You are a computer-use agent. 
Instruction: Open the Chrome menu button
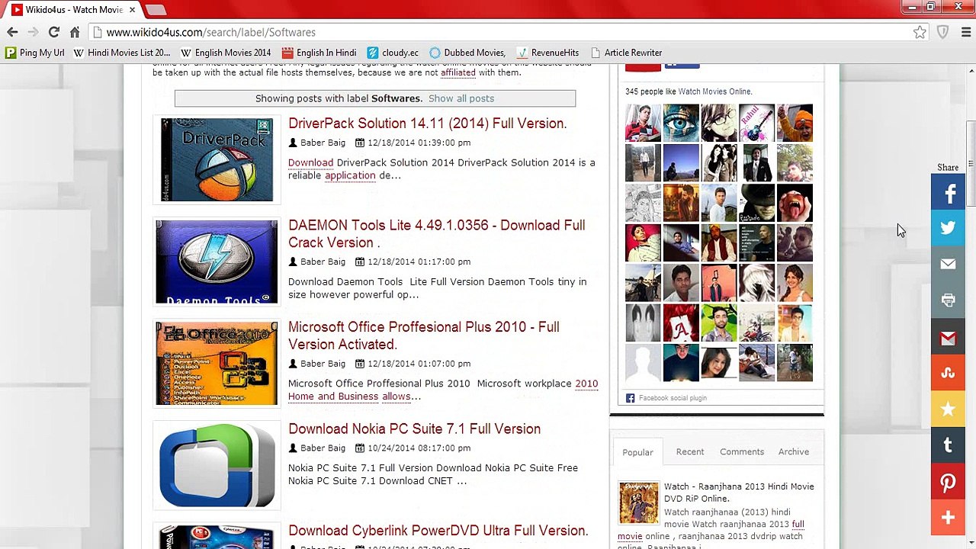point(965,32)
